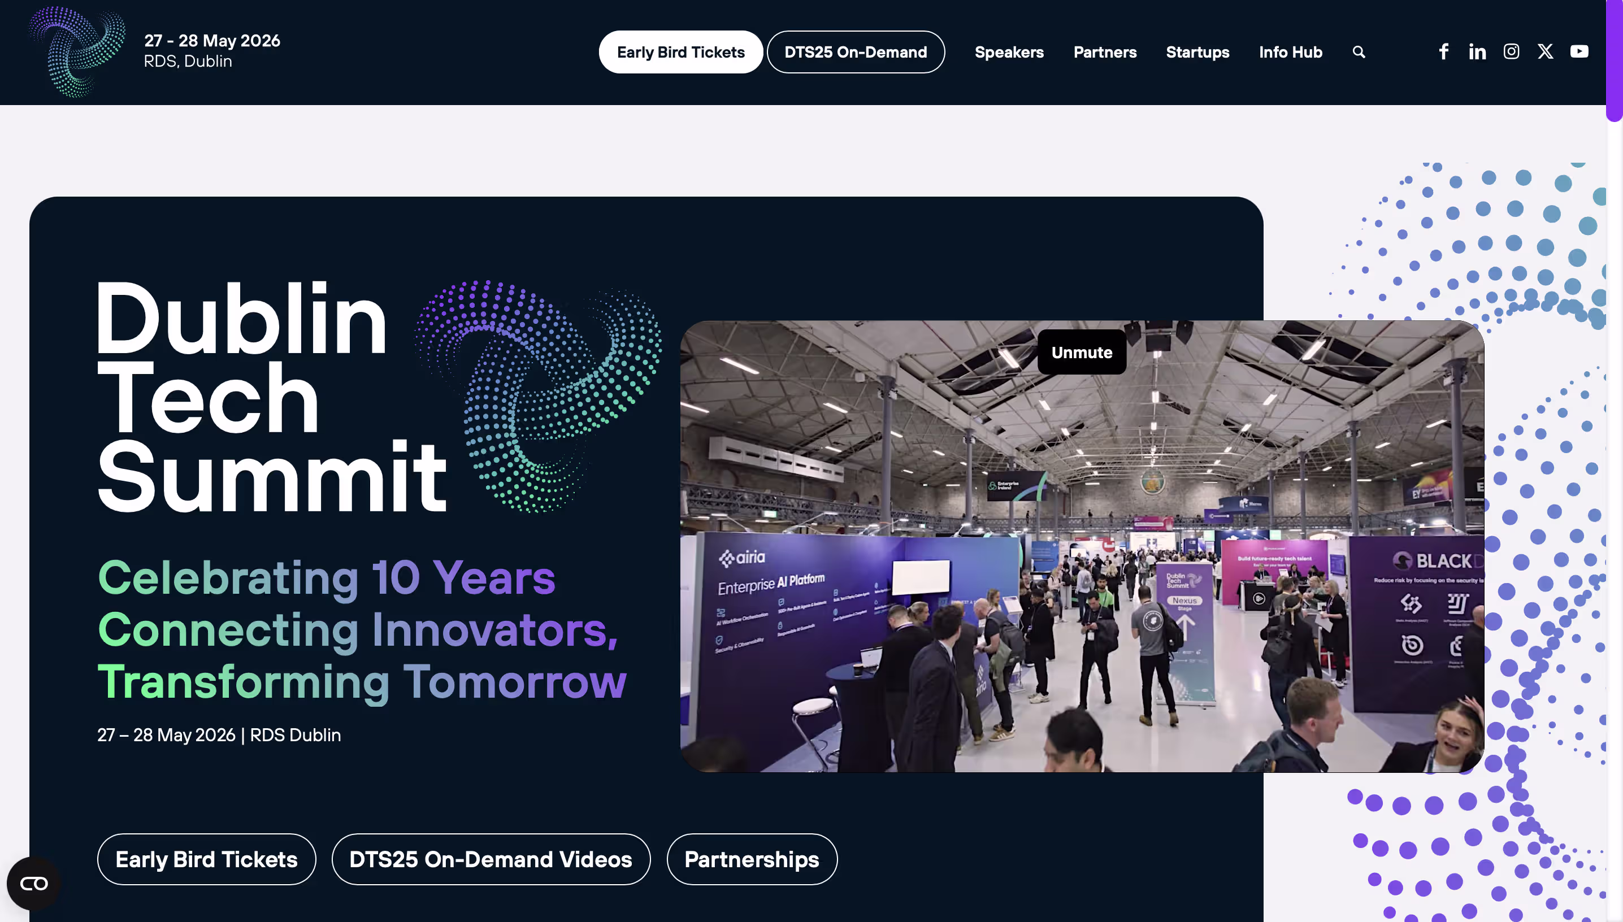Open the LinkedIn social icon
The image size is (1623, 922).
pos(1477,51)
